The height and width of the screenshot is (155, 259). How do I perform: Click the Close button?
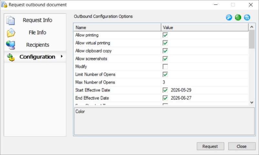point(242,146)
